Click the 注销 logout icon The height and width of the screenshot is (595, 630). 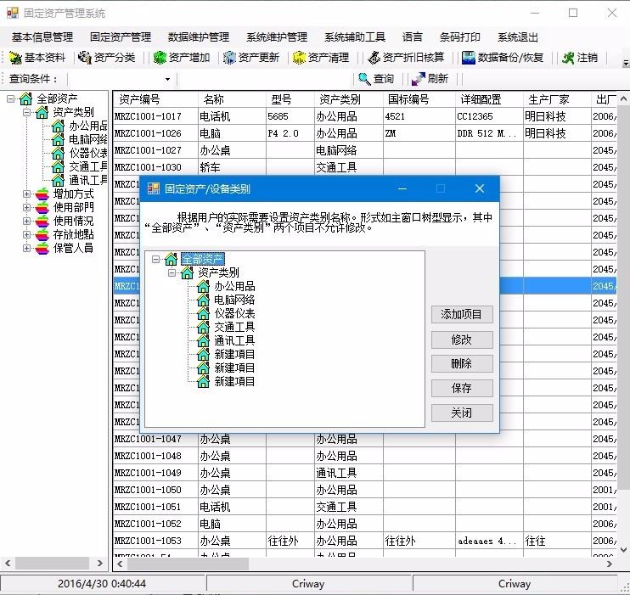click(579, 58)
